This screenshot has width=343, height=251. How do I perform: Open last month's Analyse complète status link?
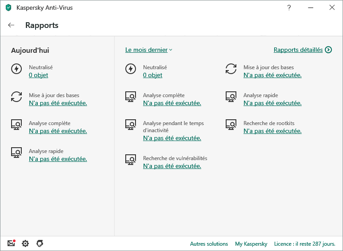[172, 103]
